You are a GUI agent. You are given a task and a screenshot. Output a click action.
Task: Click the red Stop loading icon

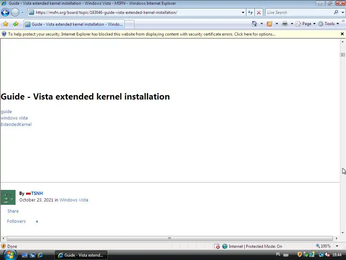(x=258, y=13)
